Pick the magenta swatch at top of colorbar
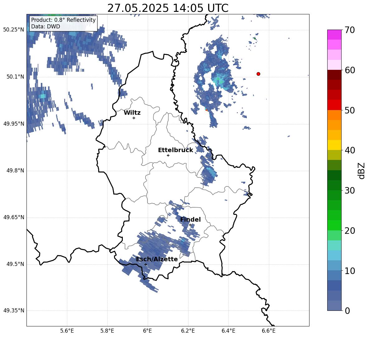 (334, 35)
